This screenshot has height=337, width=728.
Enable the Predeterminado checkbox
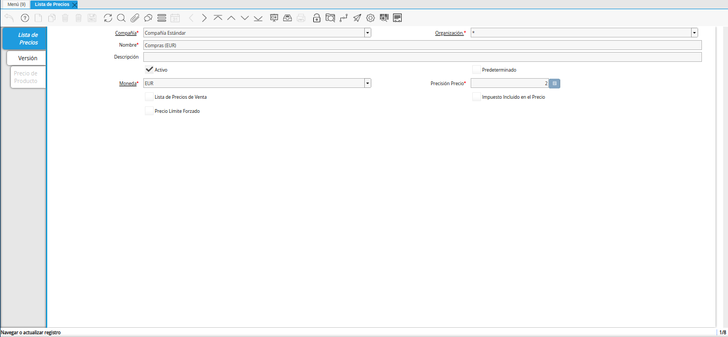pos(476,70)
